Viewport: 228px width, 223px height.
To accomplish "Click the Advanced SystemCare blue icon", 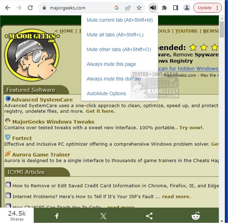I will [8, 98].
